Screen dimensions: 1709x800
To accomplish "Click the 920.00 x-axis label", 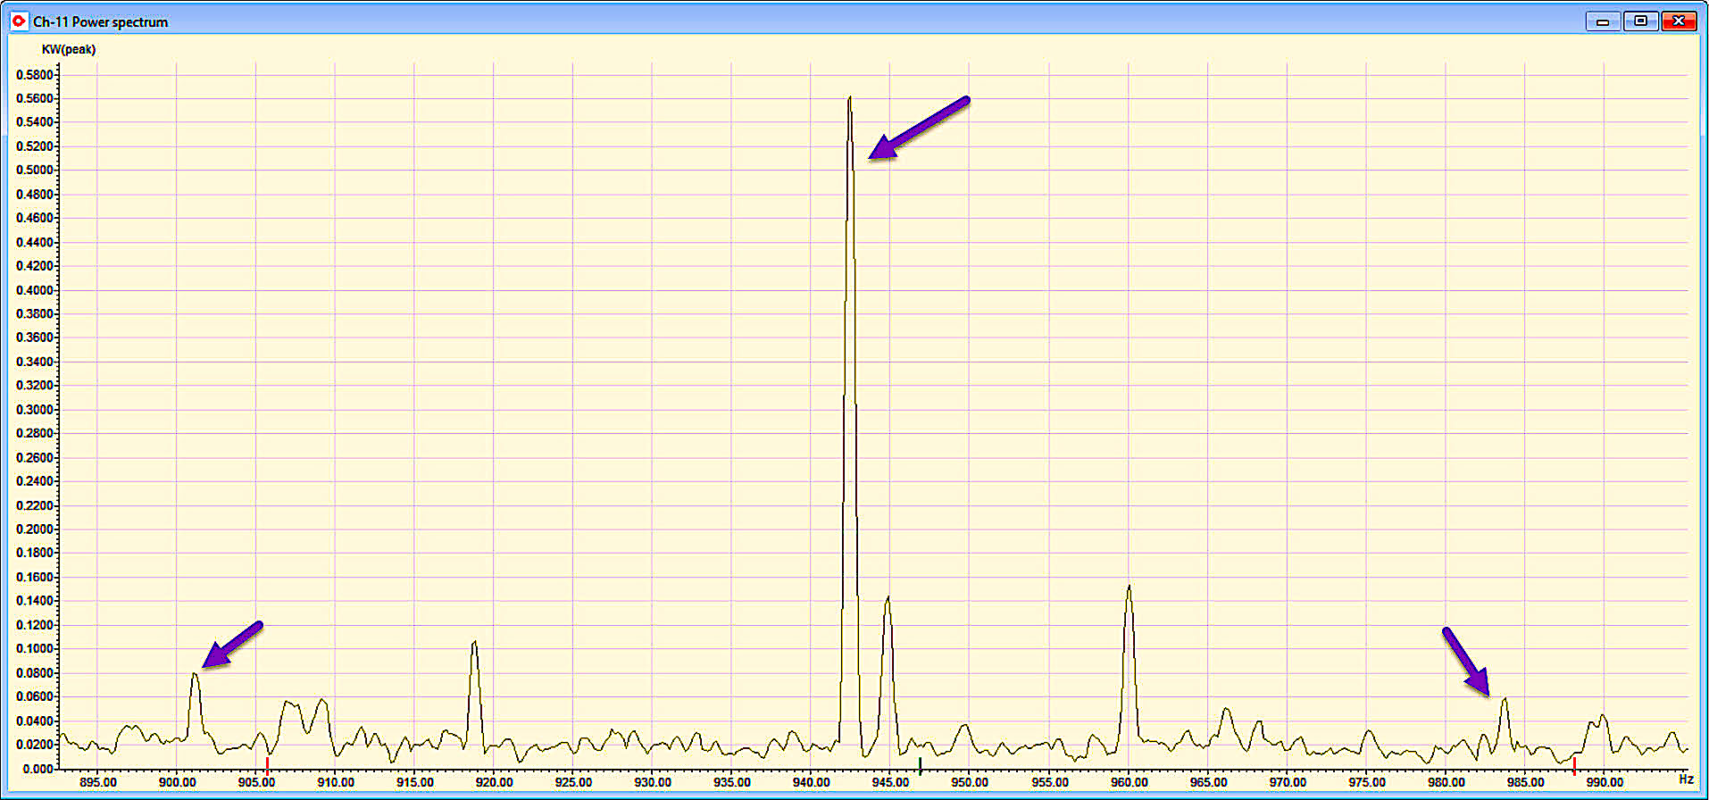I will click(494, 782).
